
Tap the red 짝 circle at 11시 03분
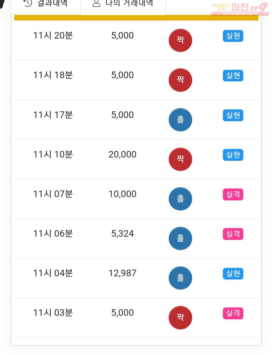pos(180,317)
